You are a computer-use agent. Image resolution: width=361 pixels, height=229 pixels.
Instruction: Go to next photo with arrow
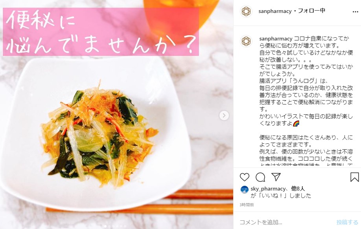(x=224, y=115)
